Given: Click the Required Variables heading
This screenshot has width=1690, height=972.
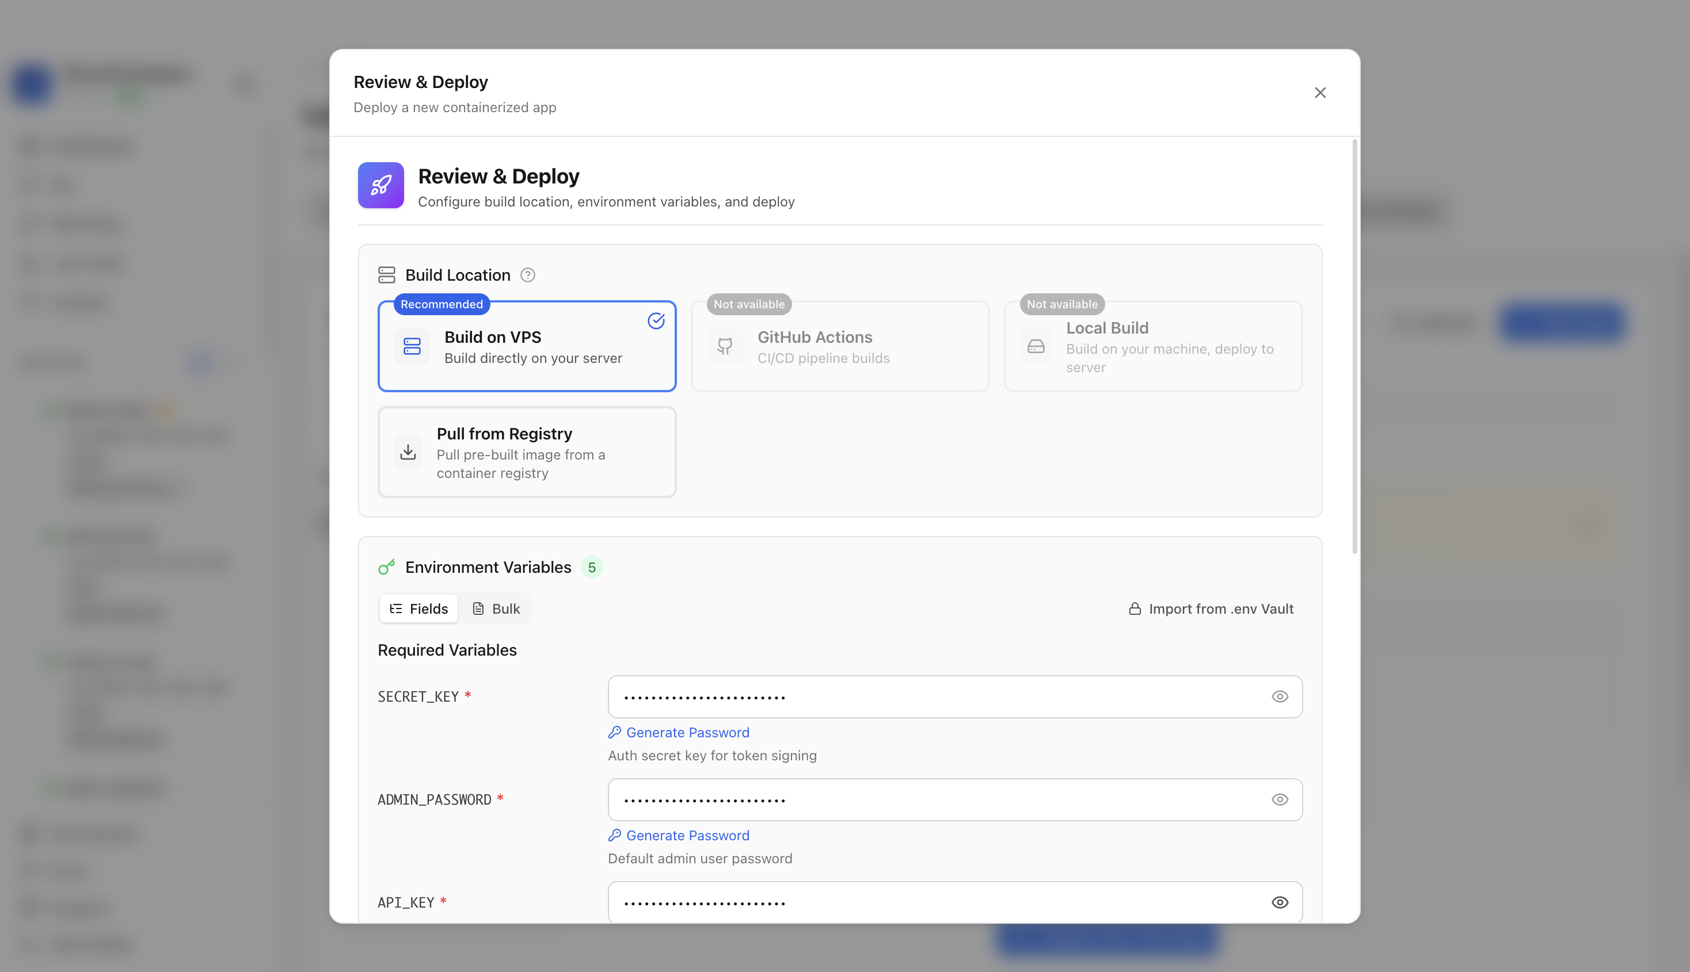Looking at the screenshot, I should pyautogui.click(x=447, y=650).
